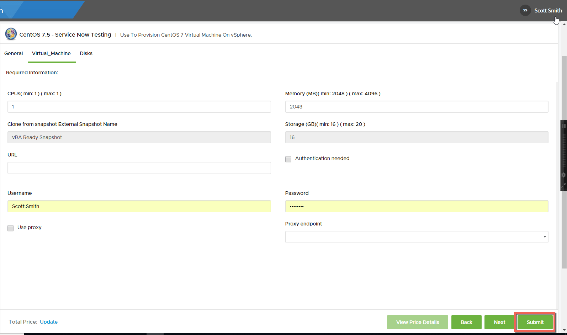Click the scroll up arrow
The image size is (567, 335).
click(x=564, y=24)
